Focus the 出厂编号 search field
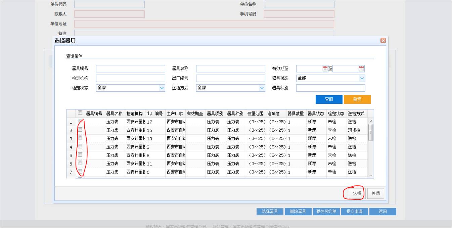 [x=231, y=78]
